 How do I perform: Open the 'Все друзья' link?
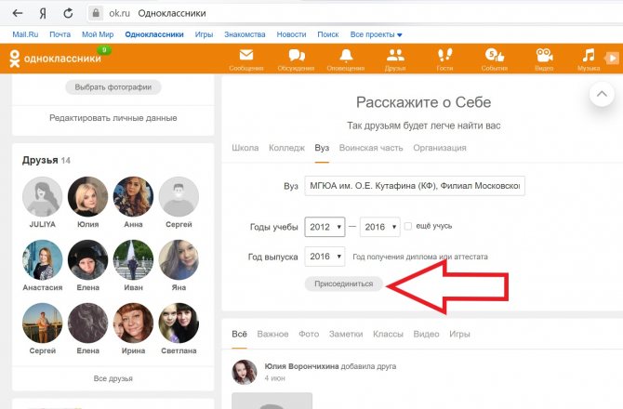tap(113, 378)
